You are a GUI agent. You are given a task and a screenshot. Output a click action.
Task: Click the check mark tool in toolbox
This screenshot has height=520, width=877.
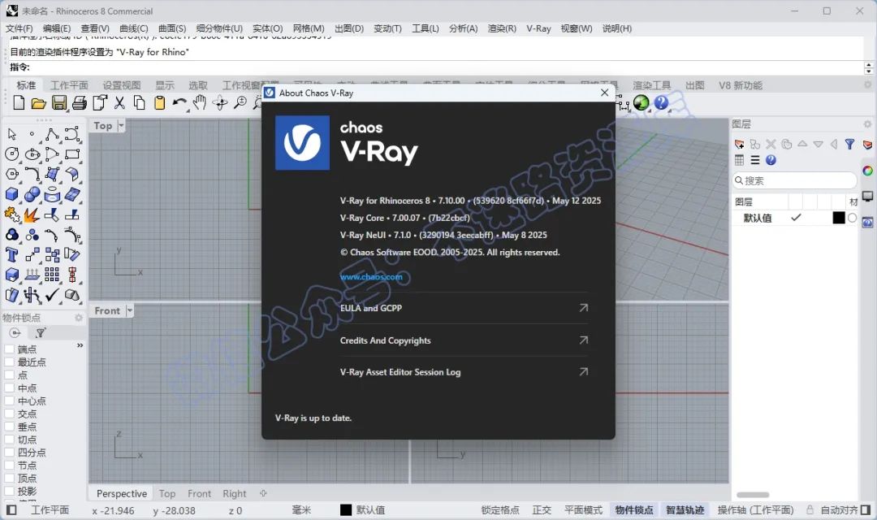click(52, 295)
